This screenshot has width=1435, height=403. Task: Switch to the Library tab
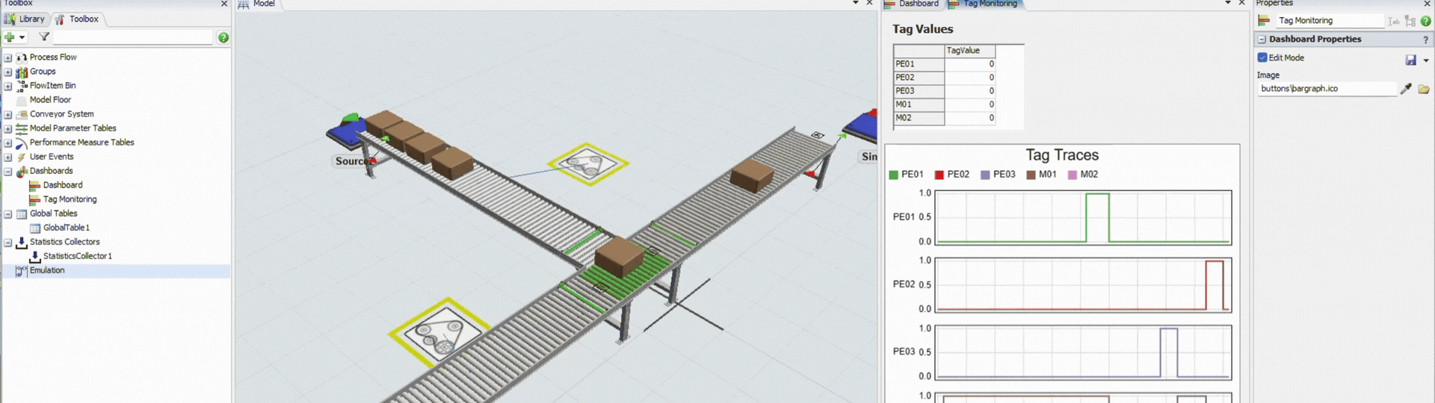point(25,19)
